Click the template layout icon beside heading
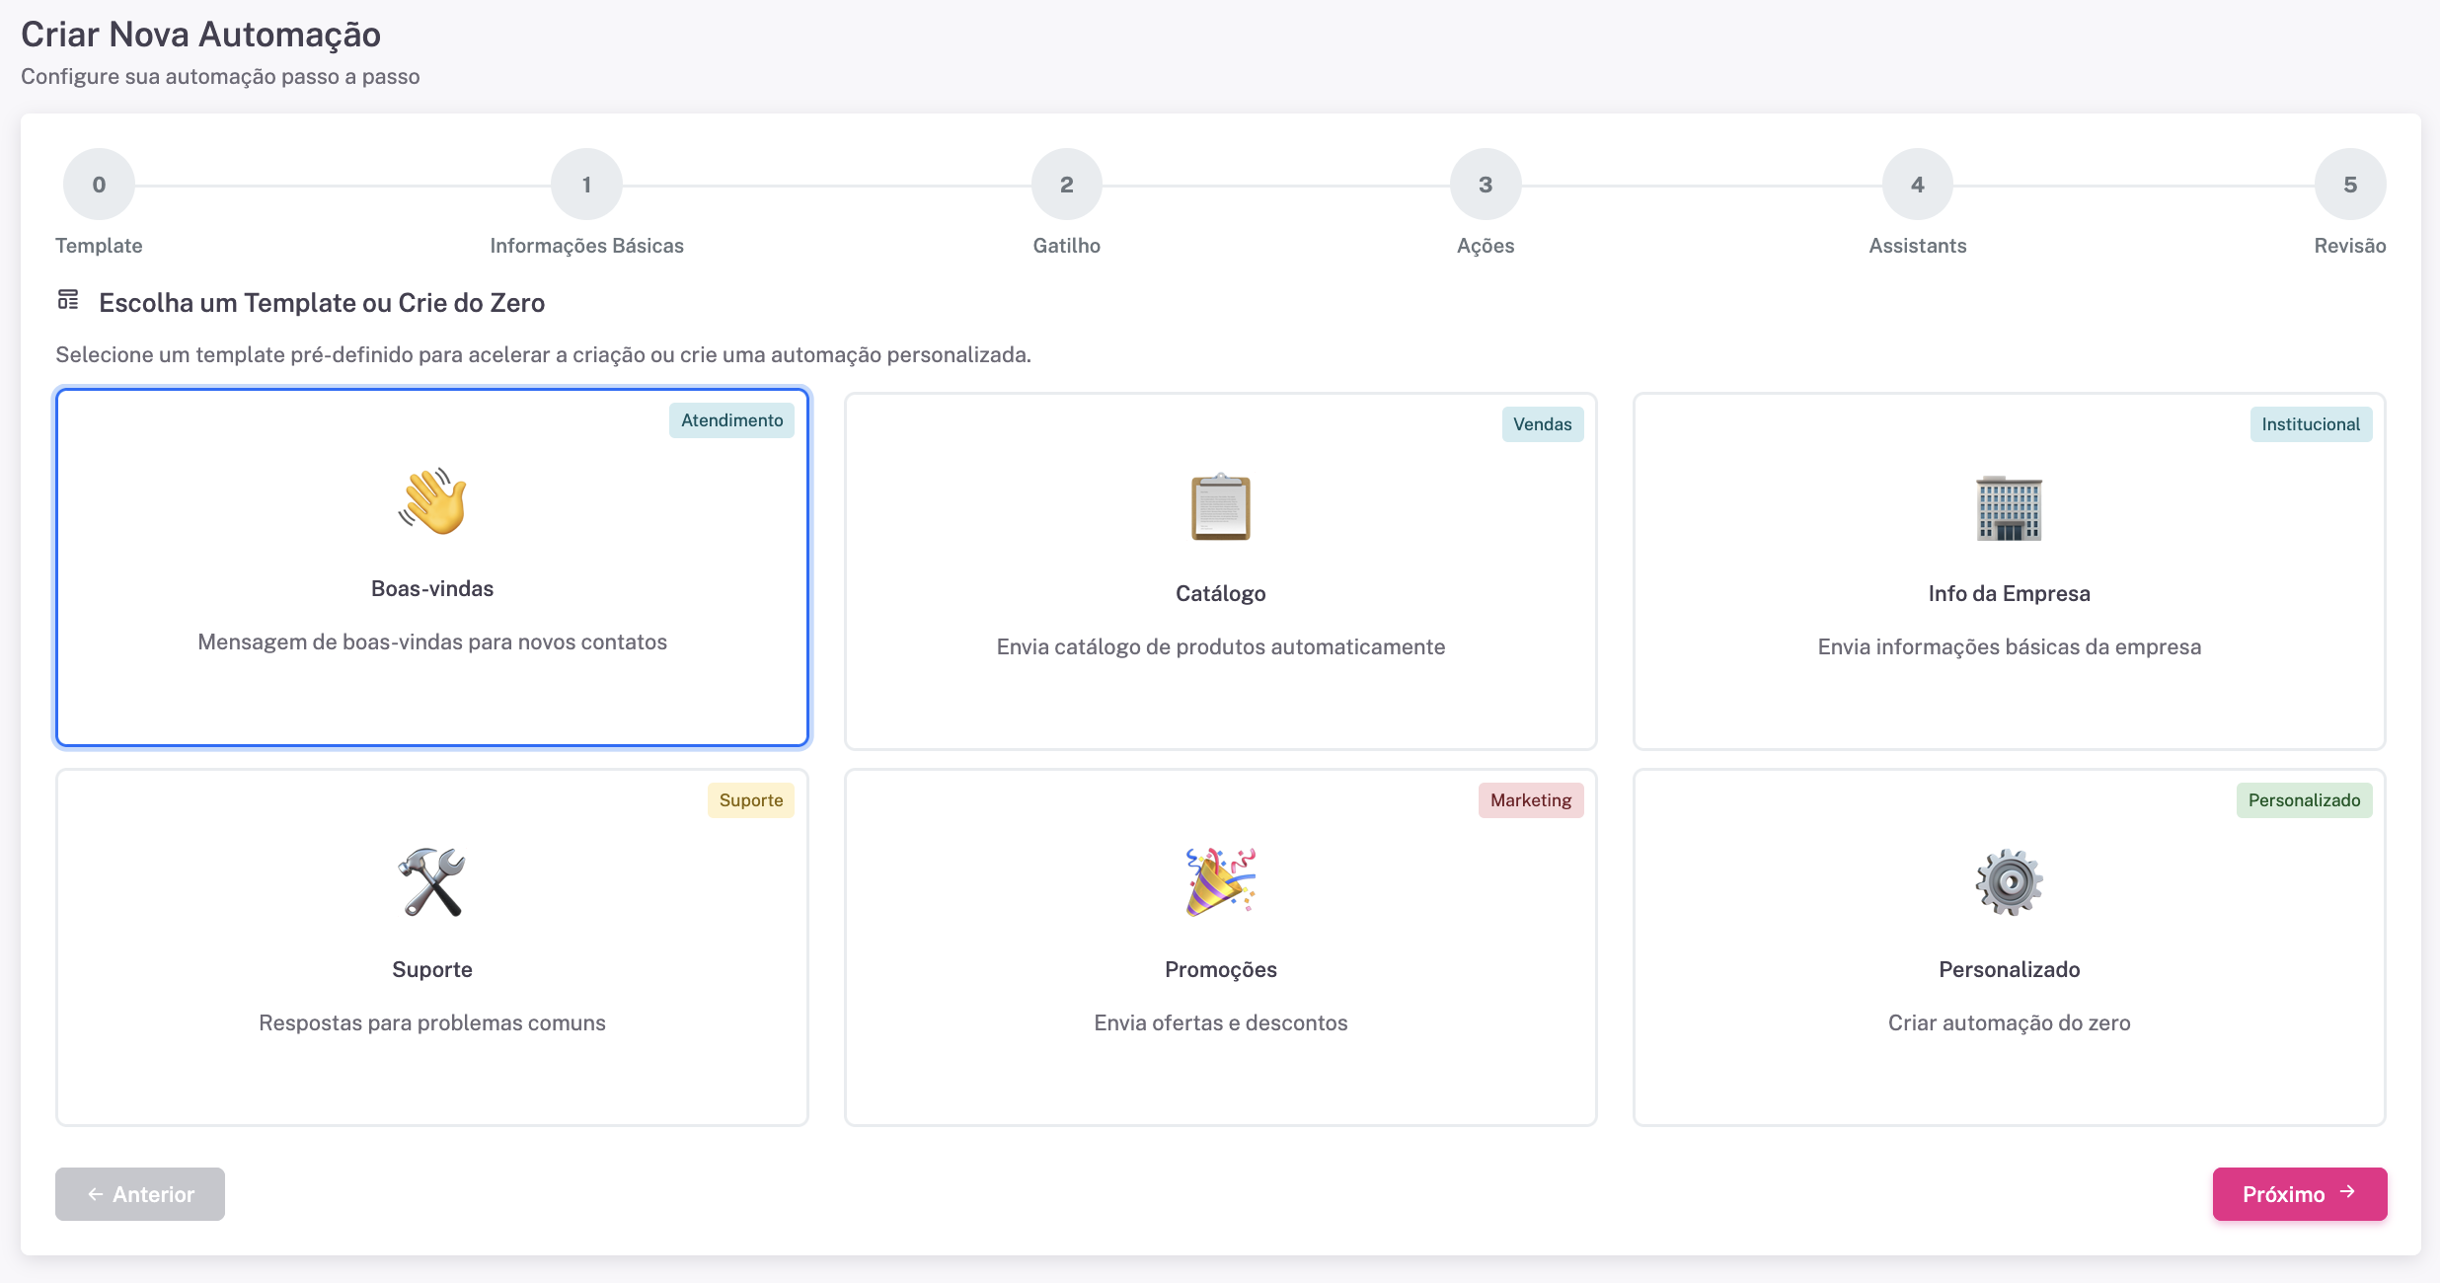The image size is (2440, 1283). [68, 300]
